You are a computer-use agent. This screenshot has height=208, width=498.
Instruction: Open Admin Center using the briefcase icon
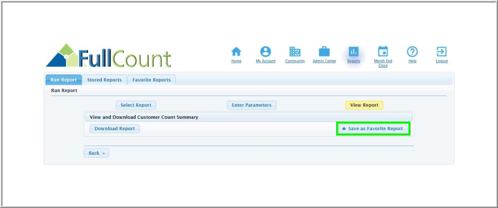pyautogui.click(x=324, y=52)
